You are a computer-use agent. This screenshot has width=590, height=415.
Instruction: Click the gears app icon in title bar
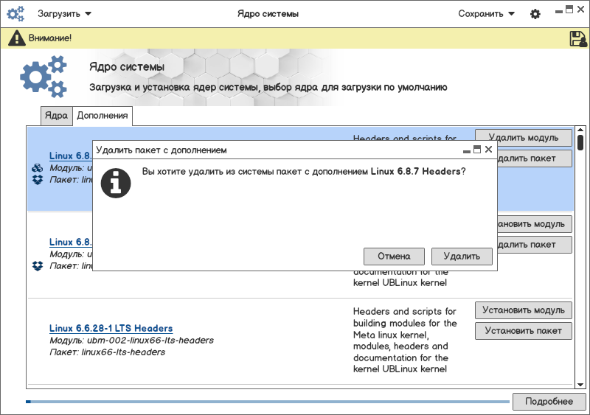15,14
